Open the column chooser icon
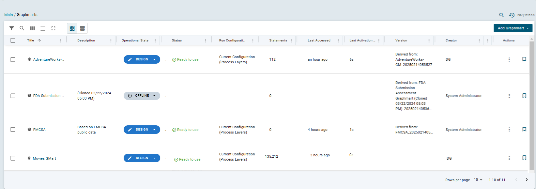The width and height of the screenshot is (536, 189). click(32, 28)
